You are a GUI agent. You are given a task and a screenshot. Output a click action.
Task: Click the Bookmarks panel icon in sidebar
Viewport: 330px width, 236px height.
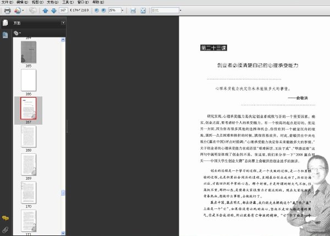[5, 35]
